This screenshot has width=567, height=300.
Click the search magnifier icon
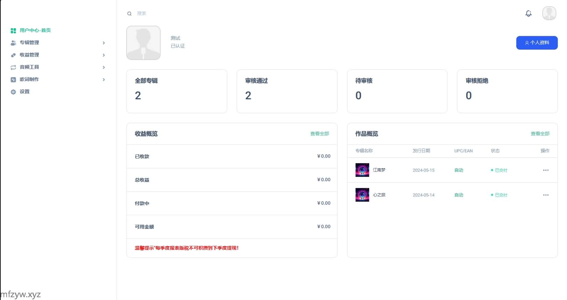(x=129, y=14)
